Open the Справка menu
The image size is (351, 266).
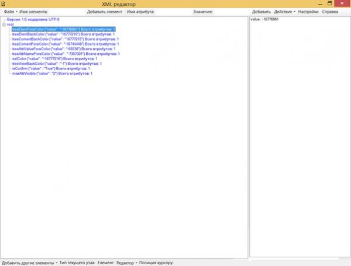click(330, 12)
